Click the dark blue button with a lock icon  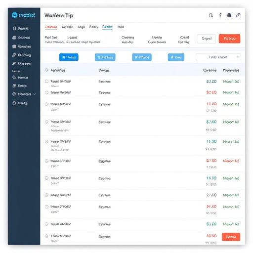click(x=69, y=57)
